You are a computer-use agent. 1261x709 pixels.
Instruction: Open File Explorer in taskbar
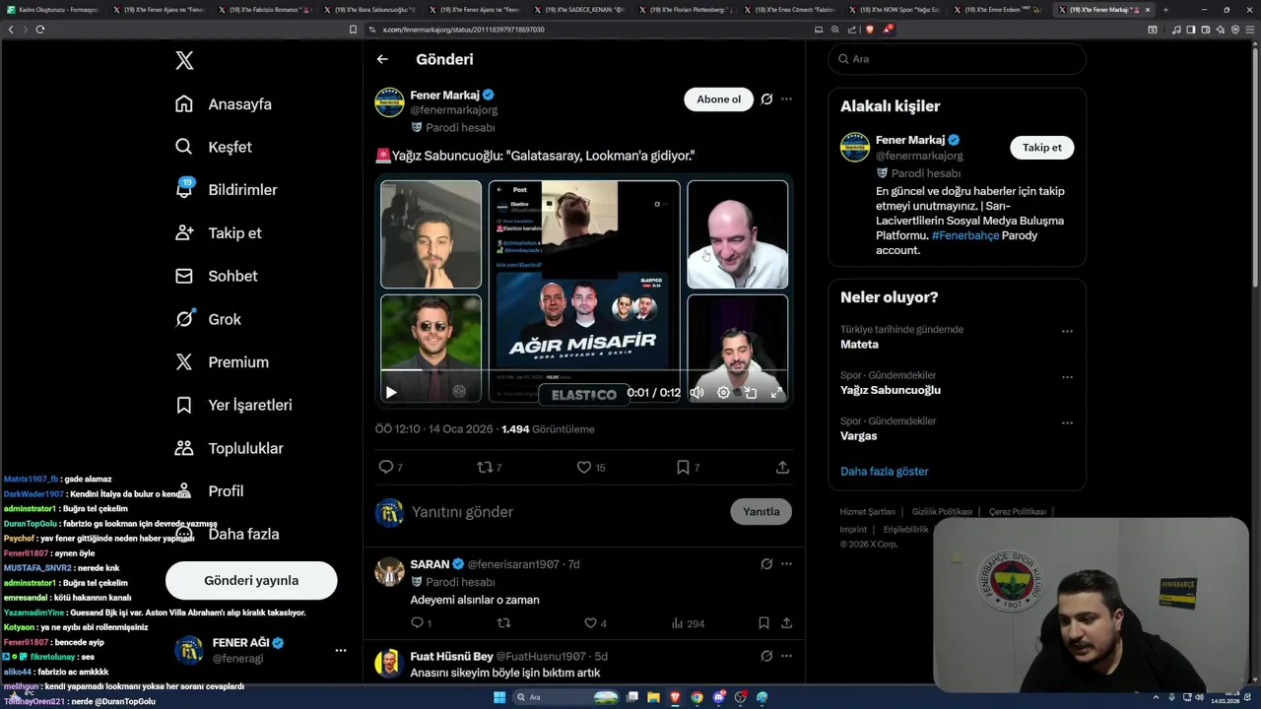tap(653, 697)
